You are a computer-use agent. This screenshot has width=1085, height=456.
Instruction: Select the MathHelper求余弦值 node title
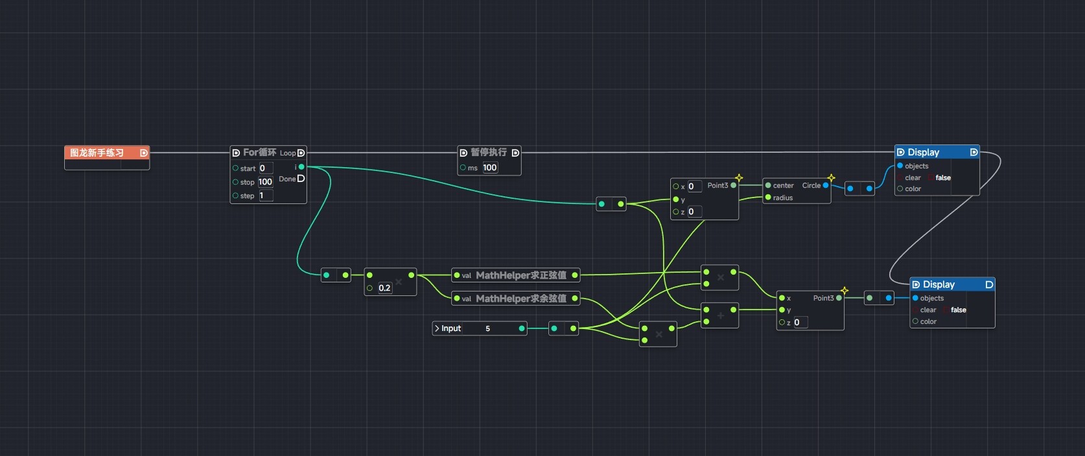(520, 299)
